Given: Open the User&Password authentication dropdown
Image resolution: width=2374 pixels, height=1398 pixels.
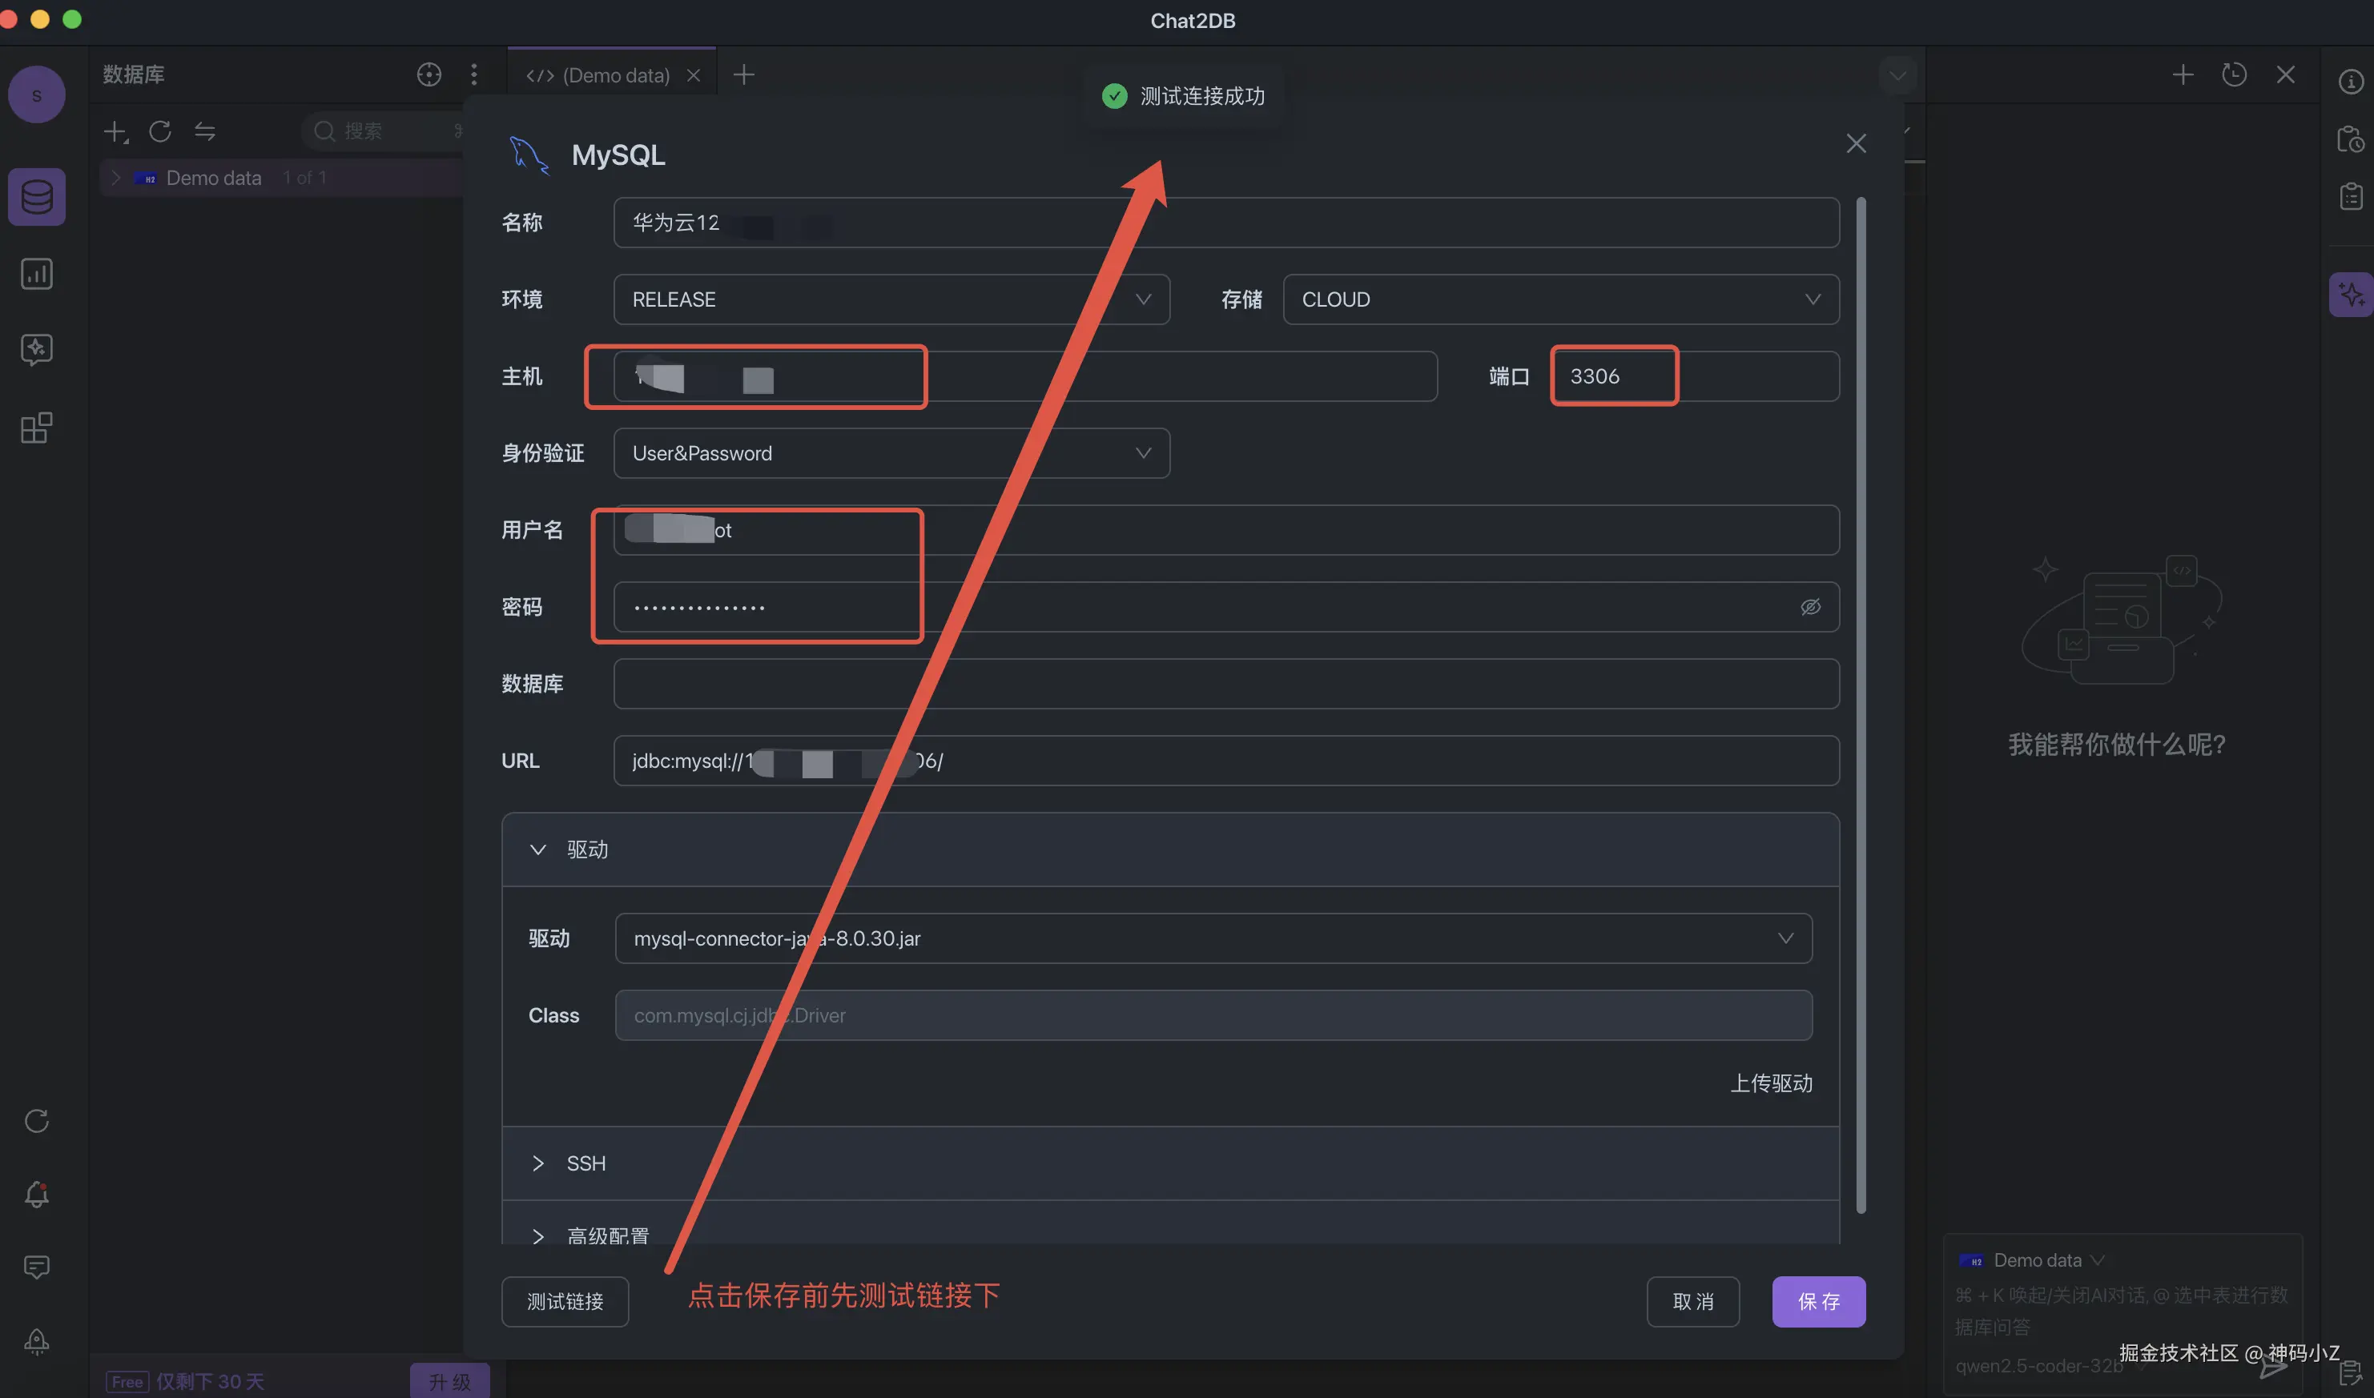Looking at the screenshot, I should tap(891, 453).
